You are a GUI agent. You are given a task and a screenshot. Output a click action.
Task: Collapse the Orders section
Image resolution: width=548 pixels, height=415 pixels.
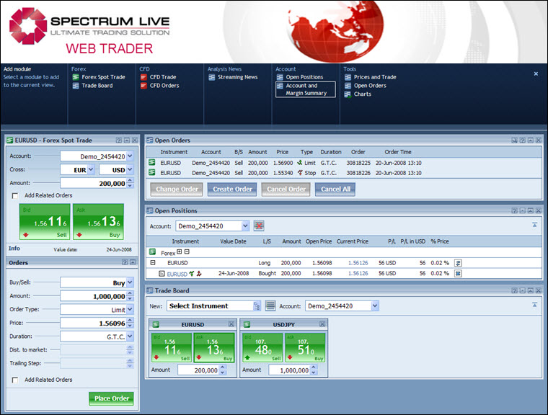[x=133, y=262]
